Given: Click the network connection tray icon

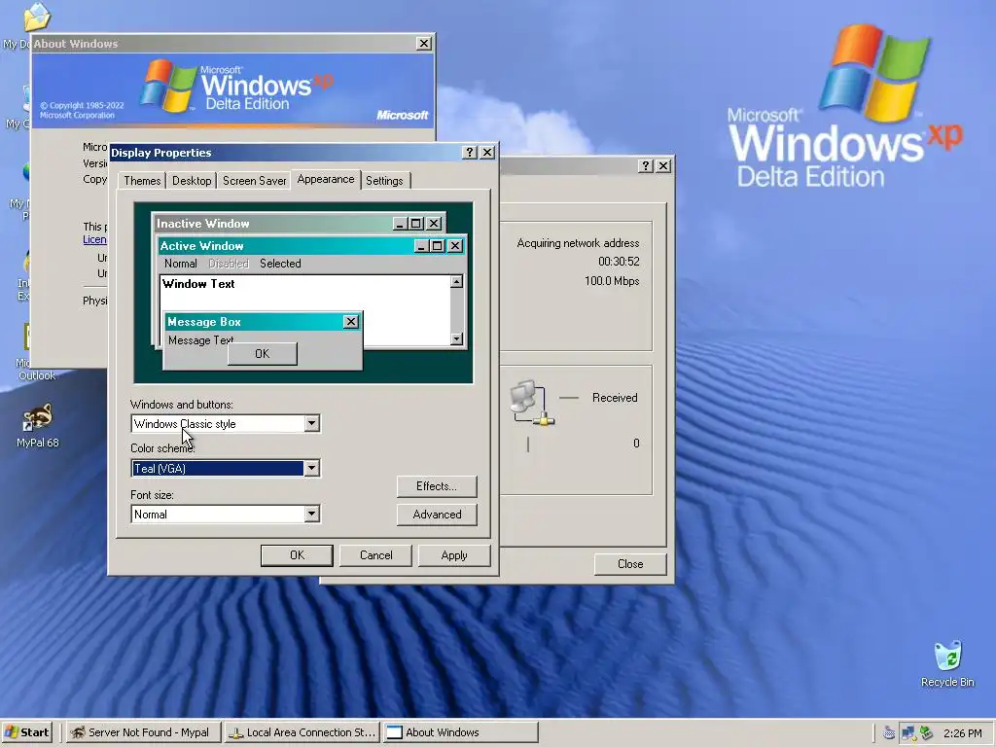Looking at the screenshot, I should pyautogui.click(x=908, y=733).
